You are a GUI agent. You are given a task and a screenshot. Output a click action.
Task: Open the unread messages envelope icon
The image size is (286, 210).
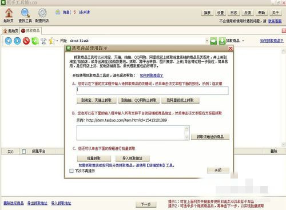click(x=58, y=13)
